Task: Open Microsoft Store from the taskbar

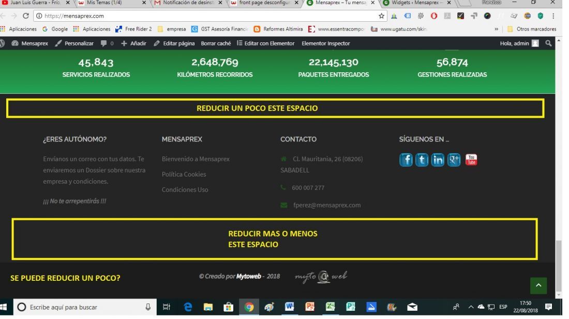Action: (228, 307)
